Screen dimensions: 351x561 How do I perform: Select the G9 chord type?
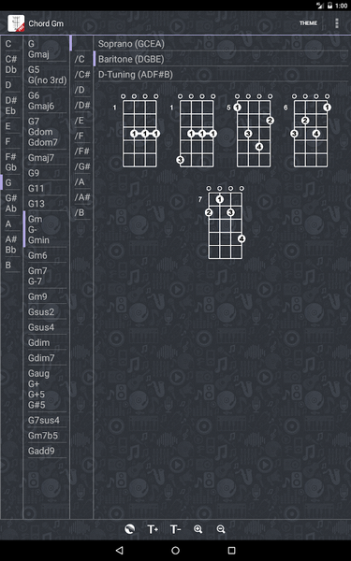(47, 173)
